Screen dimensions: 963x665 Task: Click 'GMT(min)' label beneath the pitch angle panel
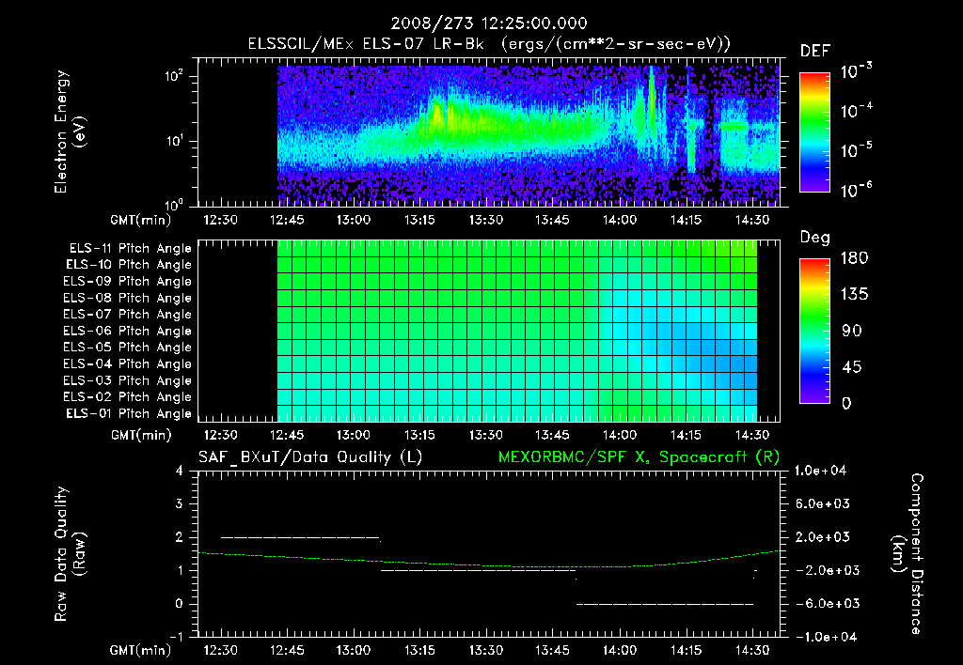pyautogui.click(x=141, y=435)
